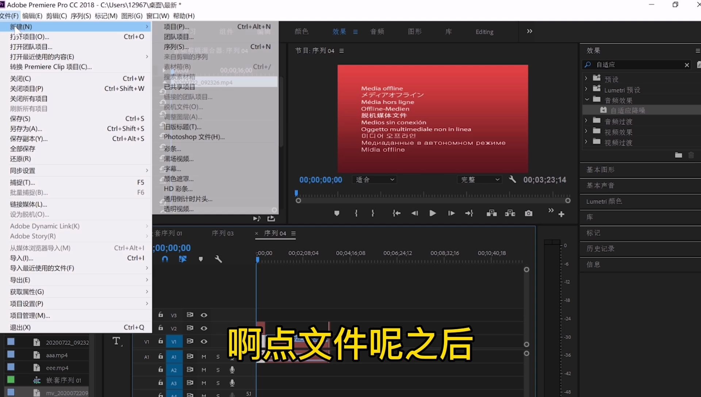The image size is (701, 397).
Task: Click the Extract button
Action: click(x=510, y=213)
